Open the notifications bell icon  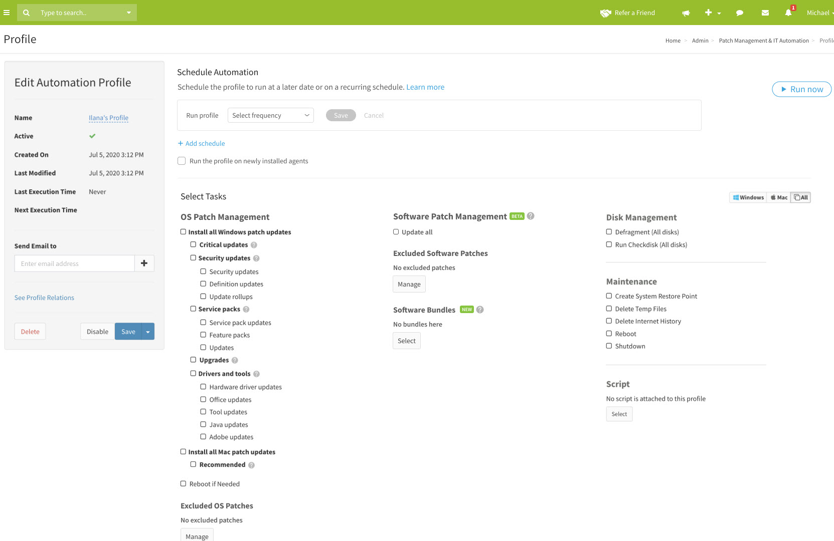(788, 13)
